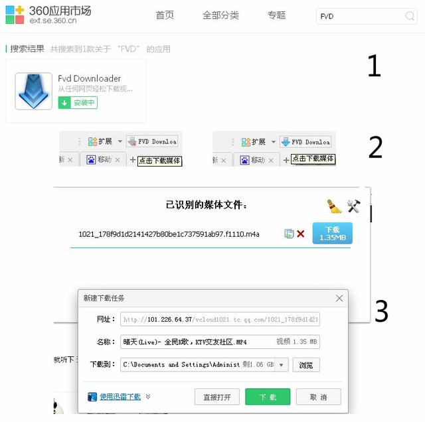Screen dimensions: 425x422
Task: Expand the 扩展 dropdown arrow in left toolbar
Action: (120, 141)
